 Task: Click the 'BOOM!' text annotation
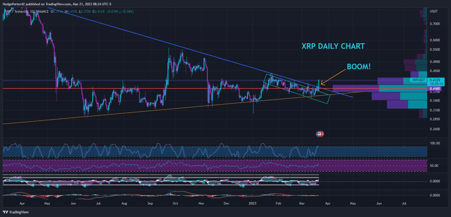[x=359, y=67]
